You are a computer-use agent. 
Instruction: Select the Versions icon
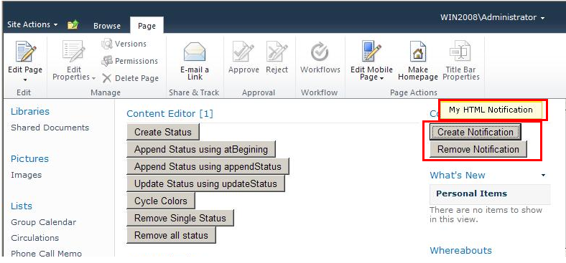click(x=107, y=44)
